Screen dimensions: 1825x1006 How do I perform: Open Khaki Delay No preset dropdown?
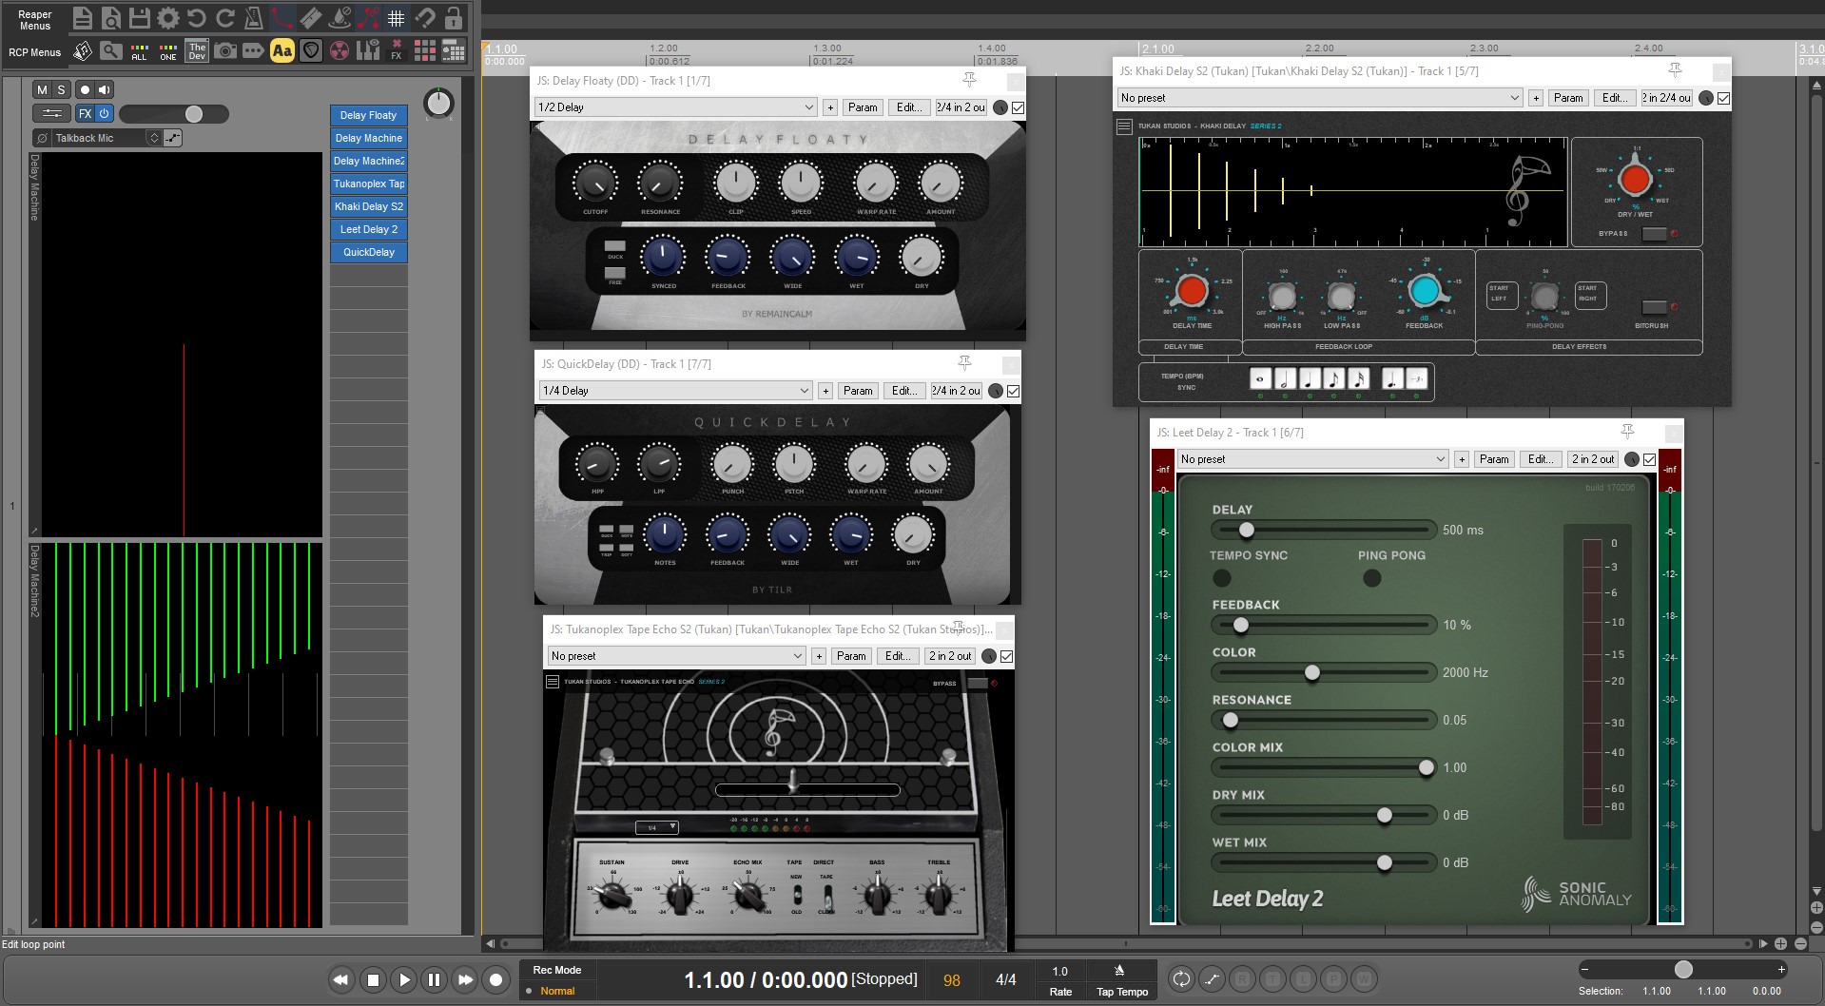tap(1320, 98)
